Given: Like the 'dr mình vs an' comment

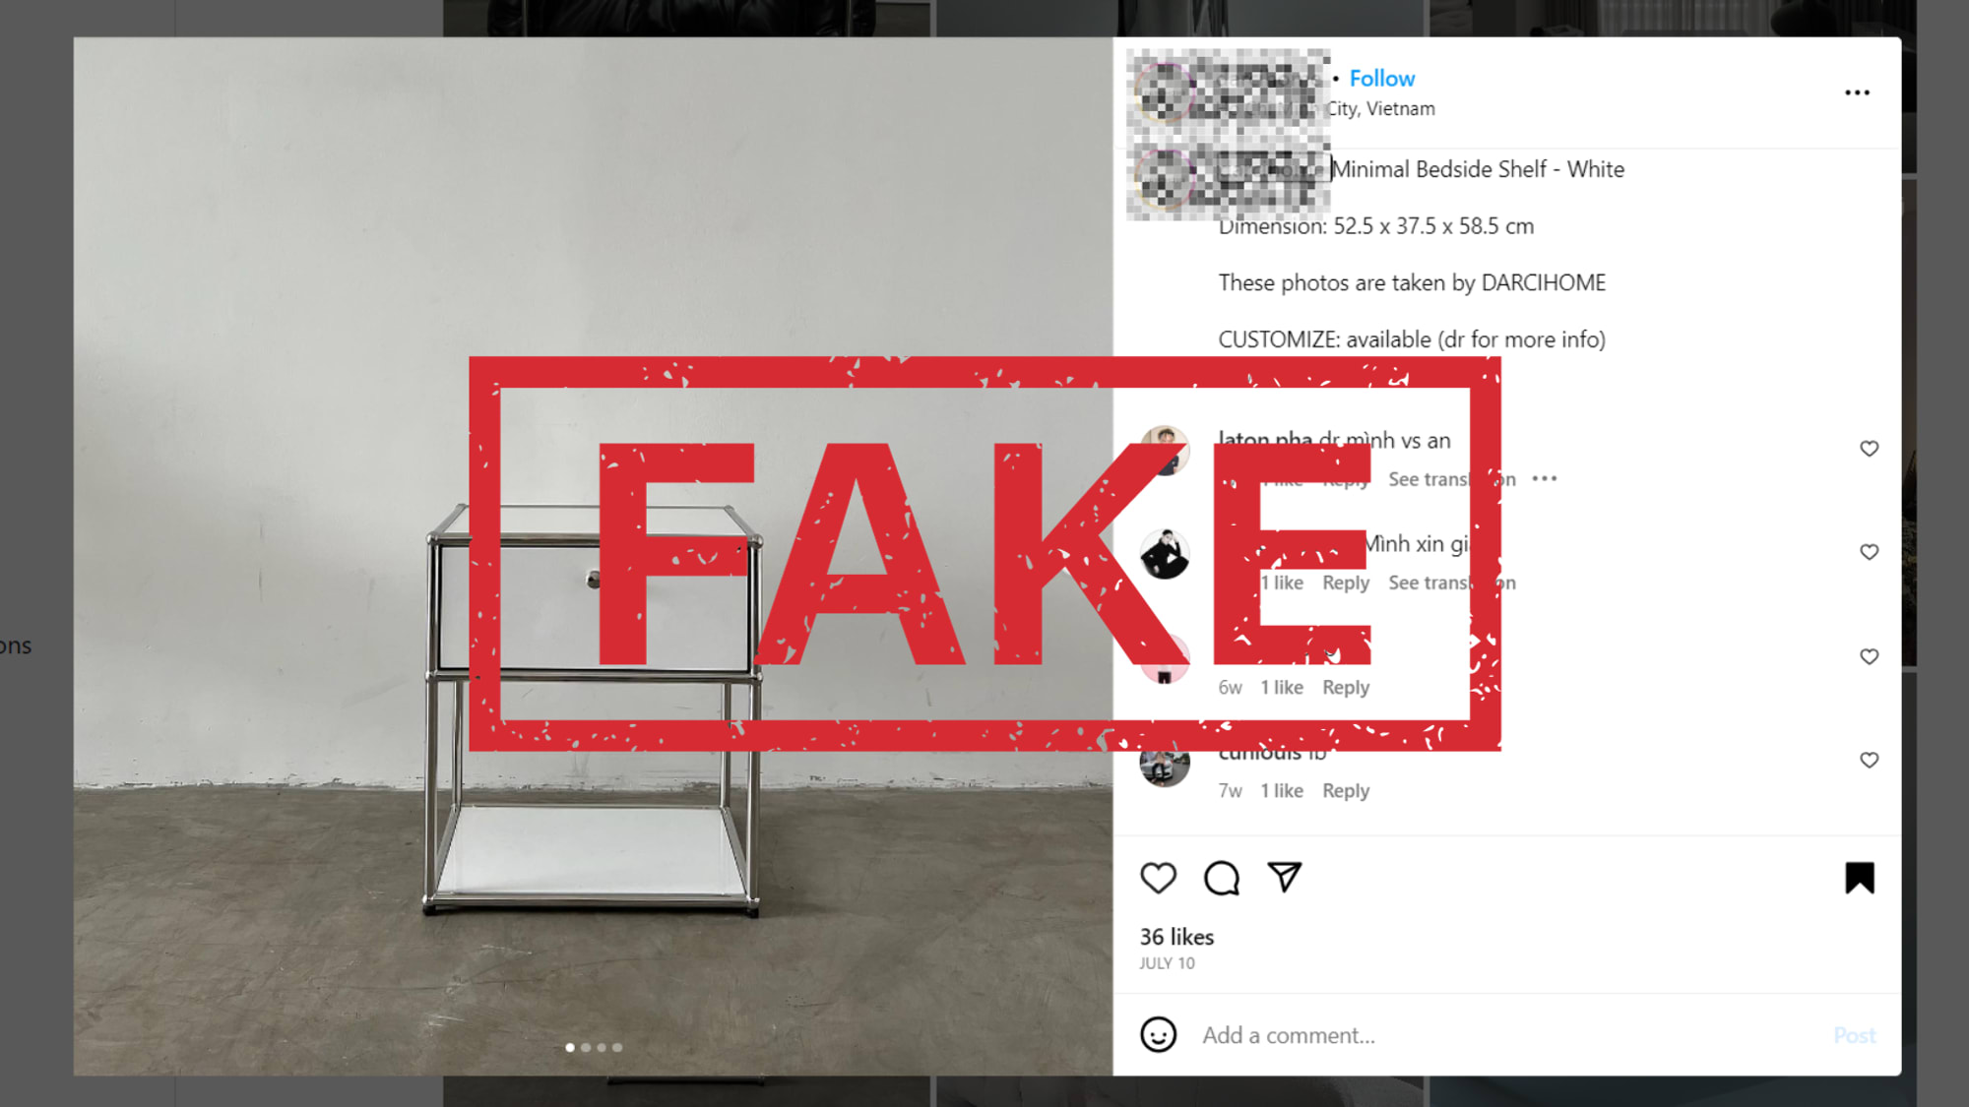Looking at the screenshot, I should pyautogui.click(x=1869, y=449).
